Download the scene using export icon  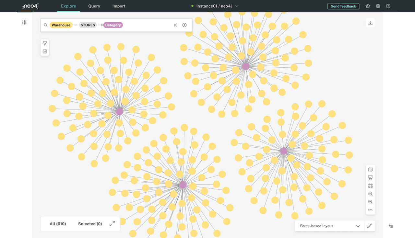pos(370,23)
